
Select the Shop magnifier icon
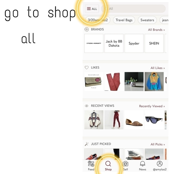click(x=108, y=164)
